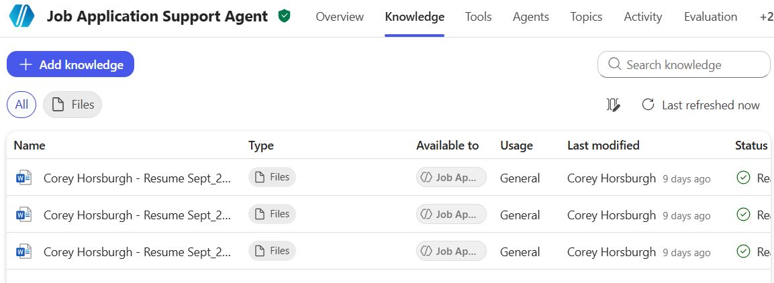
Task: Click the Word file icon in the middle row
Action: pos(23,215)
